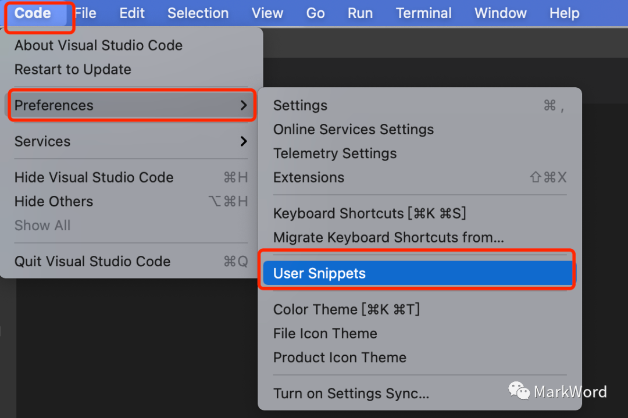Open the Edit menu
The width and height of the screenshot is (628, 418).
point(132,13)
